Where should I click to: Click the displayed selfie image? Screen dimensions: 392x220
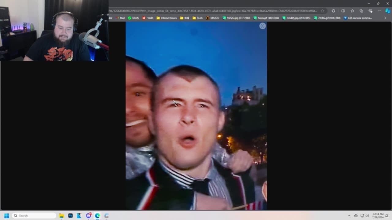coord(196,116)
